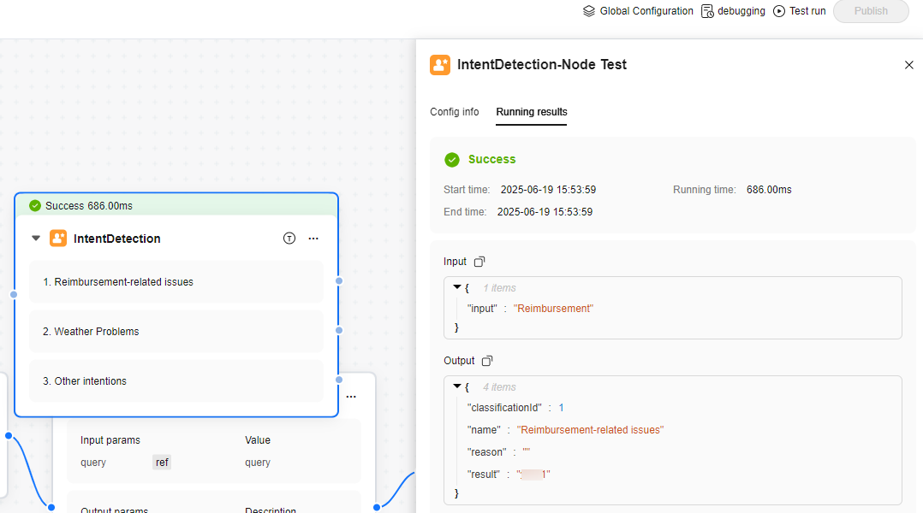Click the T icon on IntentDetection node

[289, 239]
